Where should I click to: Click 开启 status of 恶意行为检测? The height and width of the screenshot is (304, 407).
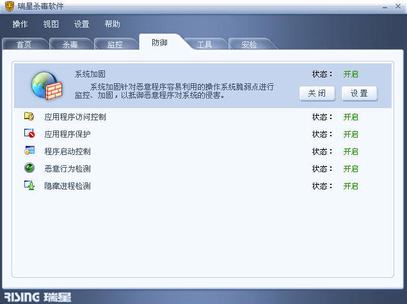point(351,169)
